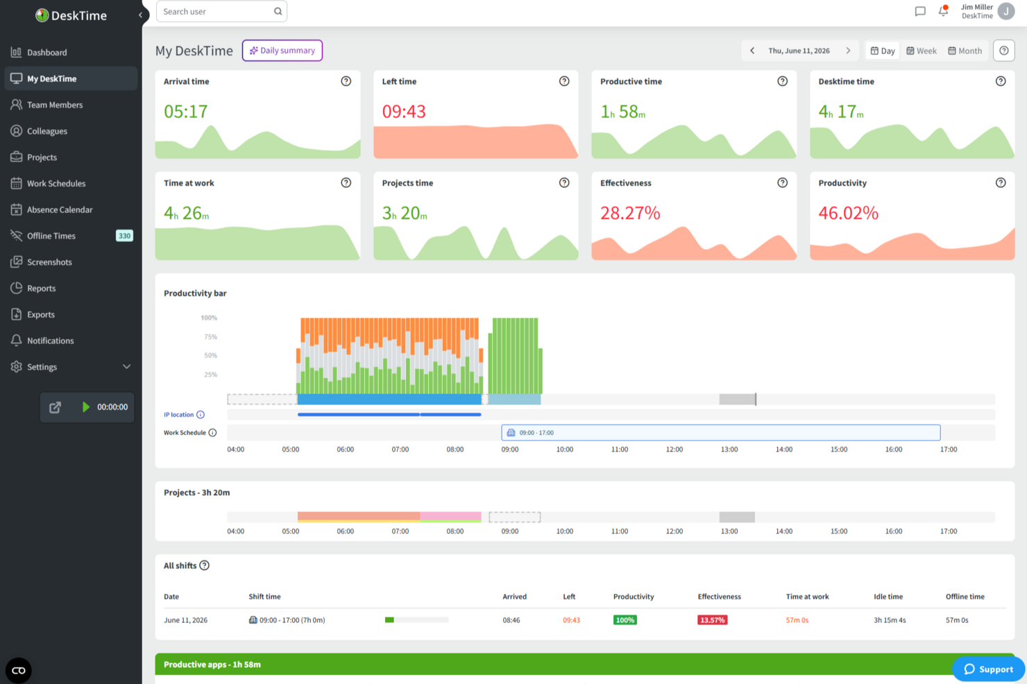Open Offline Times in sidebar
This screenshot has height=684, width=1027.
tap(71, 236)
